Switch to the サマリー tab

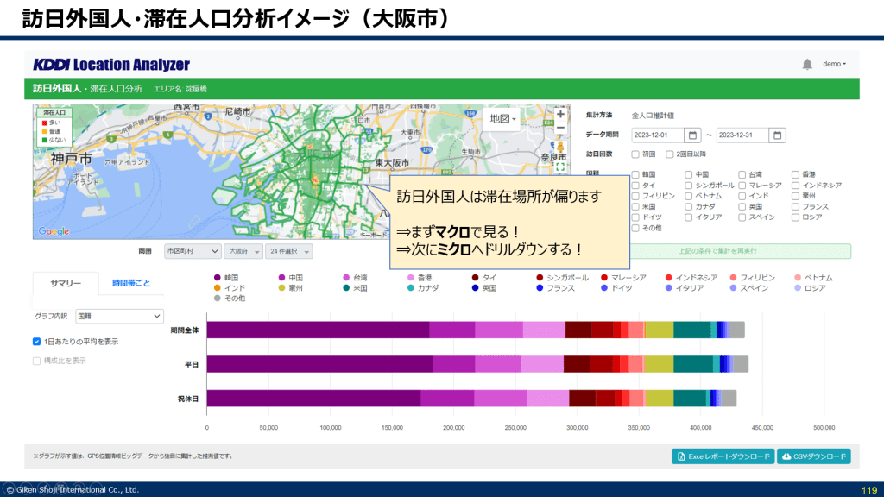[66, 283]
